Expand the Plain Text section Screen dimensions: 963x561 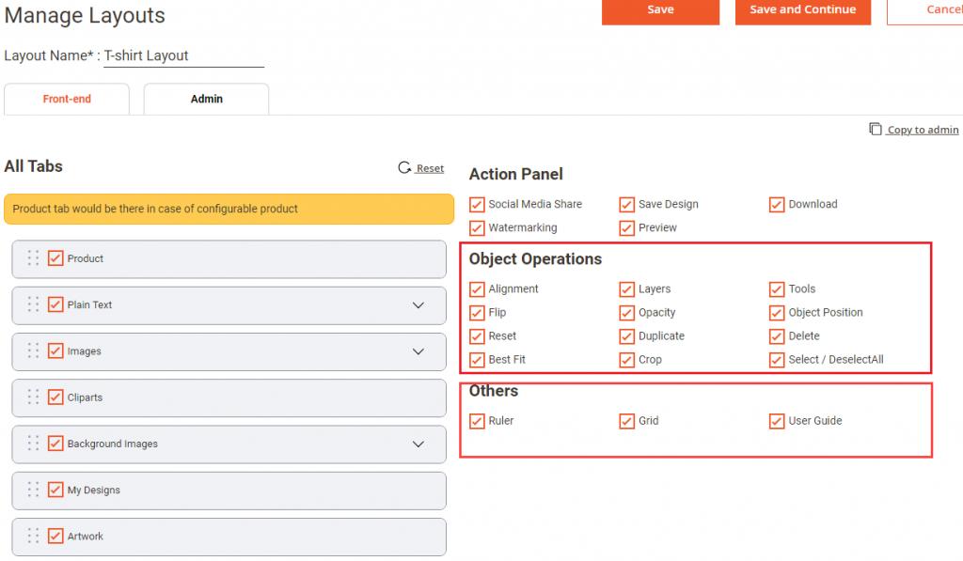tap(418, 304)
